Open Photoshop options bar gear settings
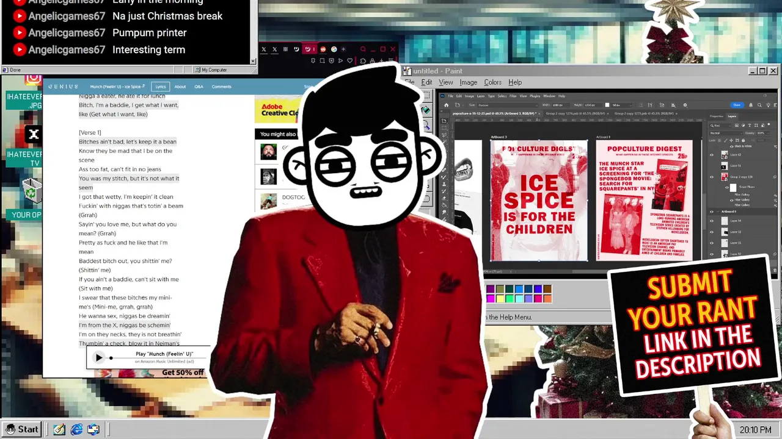This screenshot has height=439, width=782. click(685, 105)
